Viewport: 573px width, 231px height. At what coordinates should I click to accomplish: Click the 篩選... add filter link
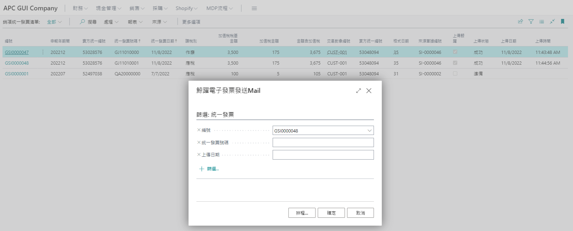pyautogui.click(x=213, y=169)
